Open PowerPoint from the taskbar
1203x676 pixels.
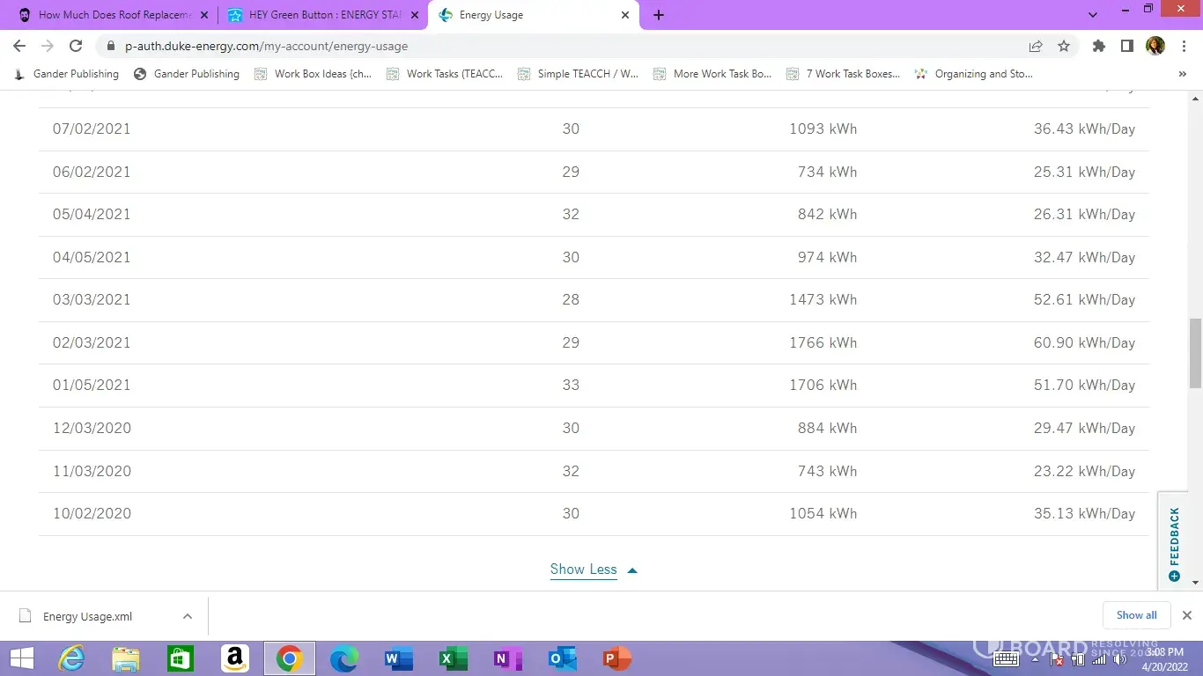click(616, 658)
